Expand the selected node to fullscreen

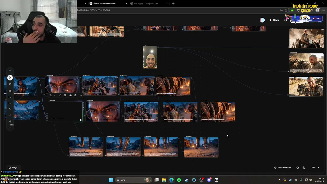[x=60, y=95]
